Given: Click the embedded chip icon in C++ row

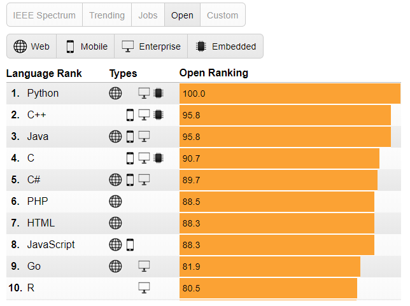Looking at the screenshot, I should [158, 115].
